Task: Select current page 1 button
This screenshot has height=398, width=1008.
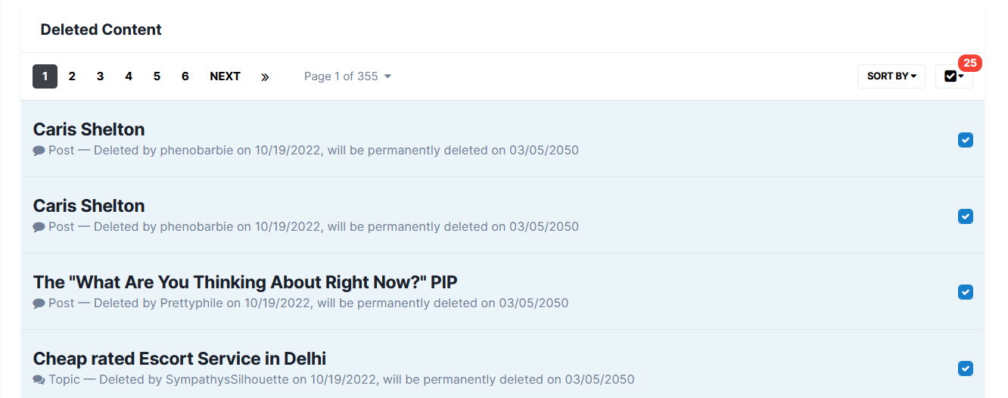Action: tap(45, 76)
